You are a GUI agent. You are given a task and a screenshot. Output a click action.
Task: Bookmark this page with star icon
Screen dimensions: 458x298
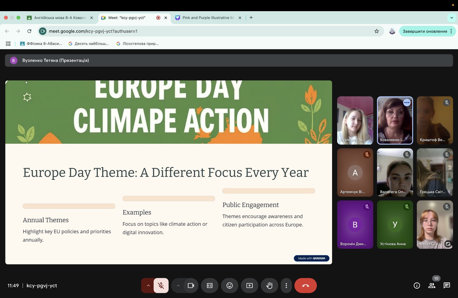point(377,31)
